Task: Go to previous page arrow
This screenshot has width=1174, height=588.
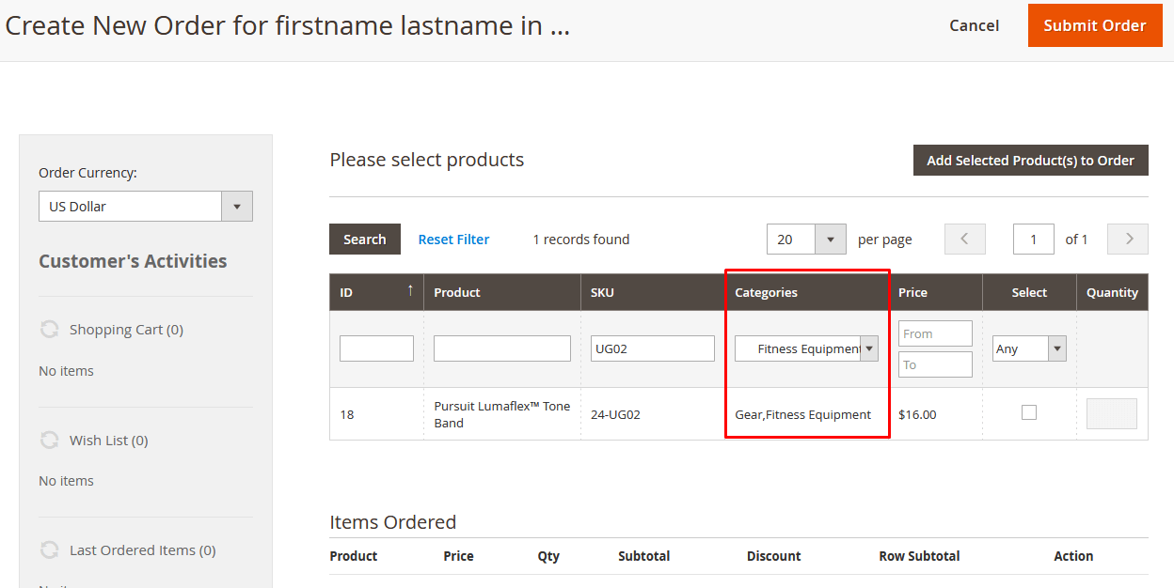Action: point(965,240)
